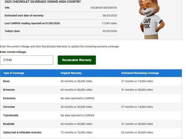Click Roadside remaining 51 months or 38,060 miles
186x139 pixels.
point(137,124)
